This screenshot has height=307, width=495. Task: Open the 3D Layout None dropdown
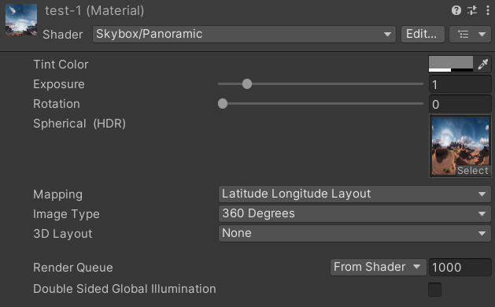tap(354, 234)
